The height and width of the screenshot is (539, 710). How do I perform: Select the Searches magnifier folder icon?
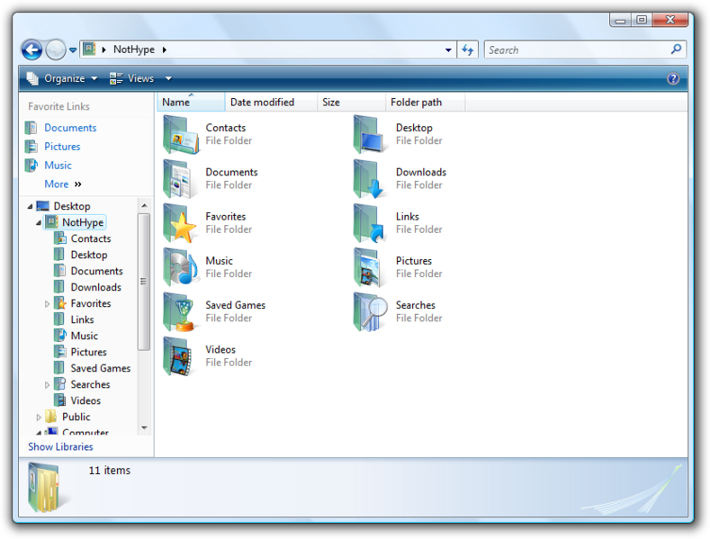point(371,312)
